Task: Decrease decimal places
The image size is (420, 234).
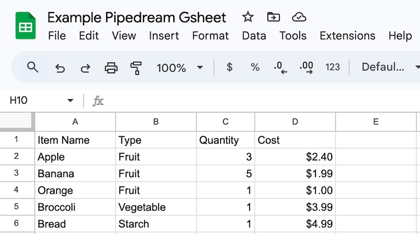Action: point(281,68)
